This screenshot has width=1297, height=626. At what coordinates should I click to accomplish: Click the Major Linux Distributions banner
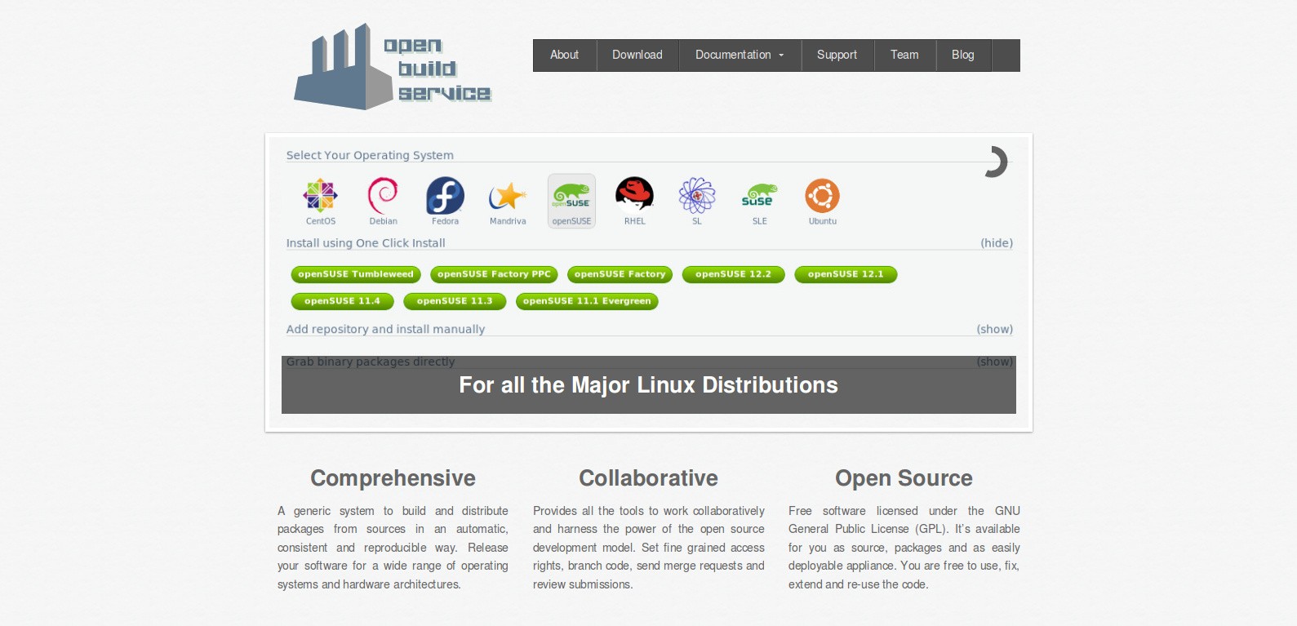click(648, 385)
